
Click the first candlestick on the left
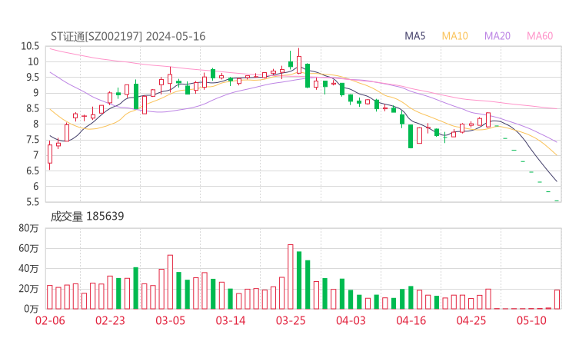click(50, 154)
